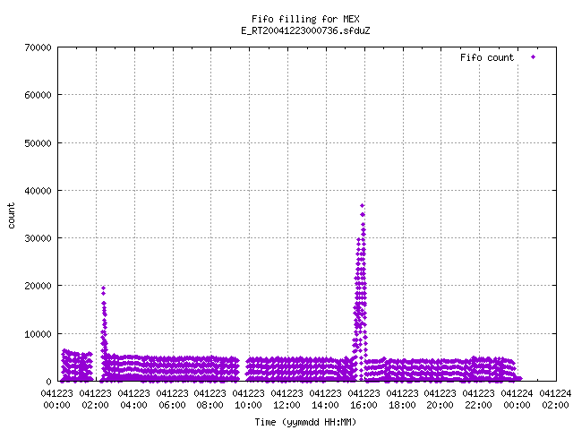Click the x-axis label '041223 18:00'
573x430 pixels.
pyautogui.click(x=402, y=400)
